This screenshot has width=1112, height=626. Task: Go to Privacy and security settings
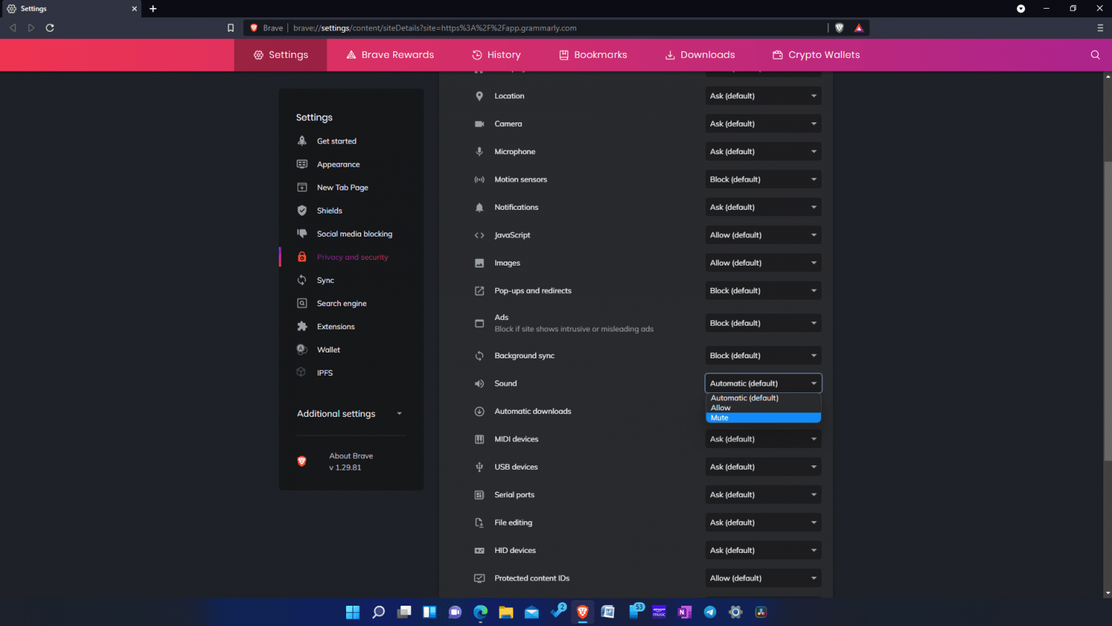point(353,257)
